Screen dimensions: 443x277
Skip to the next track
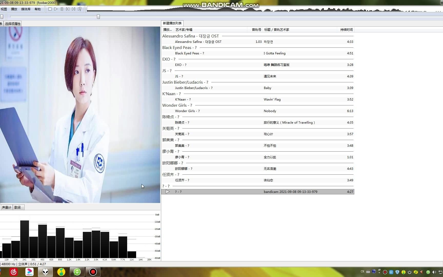pyautogui.click(x=74, y=9)
